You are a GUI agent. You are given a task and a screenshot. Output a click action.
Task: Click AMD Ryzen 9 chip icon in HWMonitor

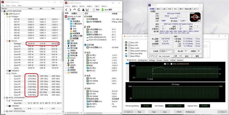click(7, 14)
